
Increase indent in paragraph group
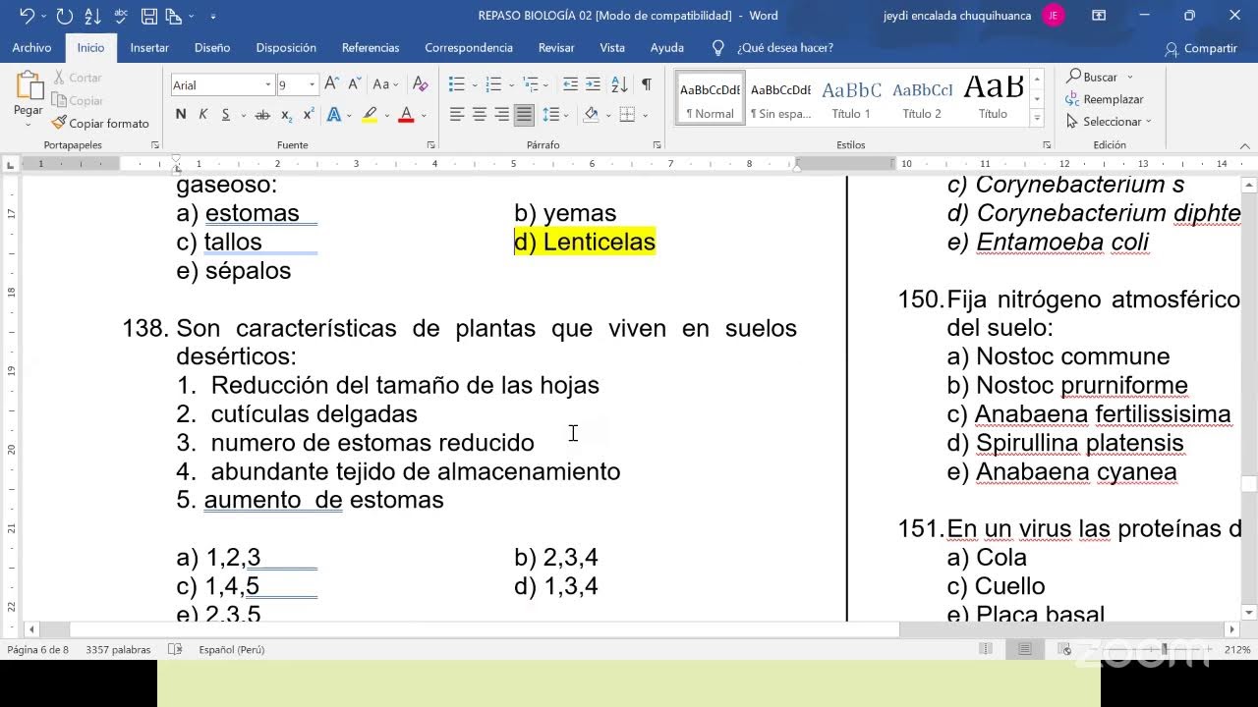tap(593, 84)
